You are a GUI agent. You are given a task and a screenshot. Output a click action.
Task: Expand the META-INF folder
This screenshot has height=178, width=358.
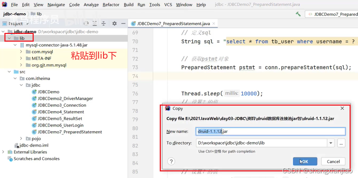(x=21, y=58)
